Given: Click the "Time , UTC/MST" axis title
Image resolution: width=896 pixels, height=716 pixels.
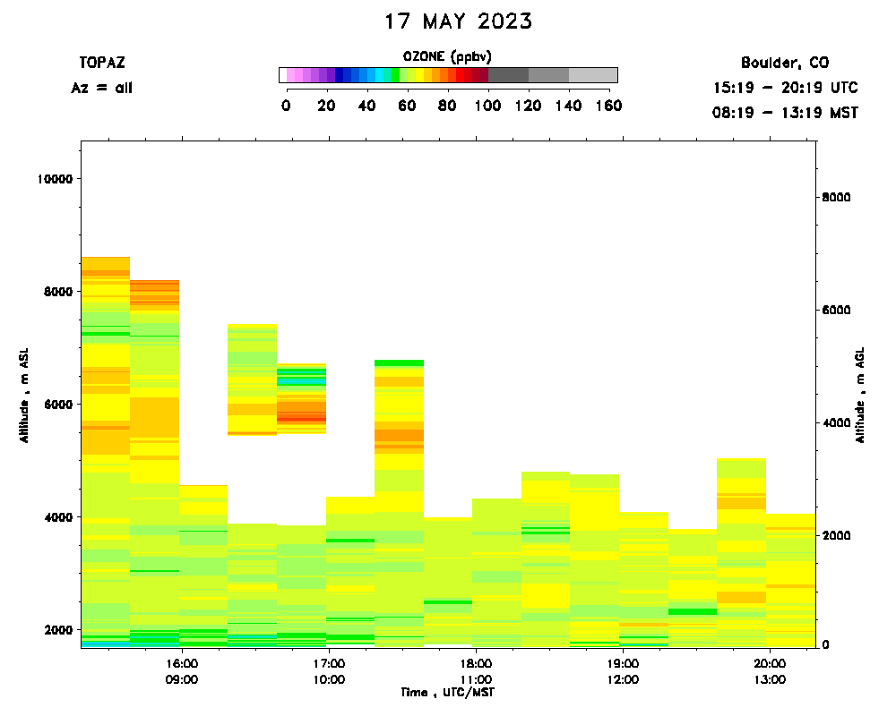Looking at the screenshot, I should pos(447,693).
